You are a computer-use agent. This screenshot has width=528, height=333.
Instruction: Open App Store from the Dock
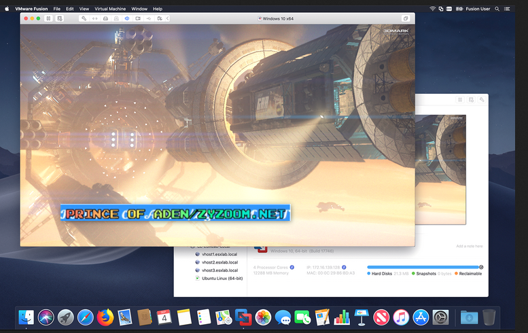[x=421, y=317]
